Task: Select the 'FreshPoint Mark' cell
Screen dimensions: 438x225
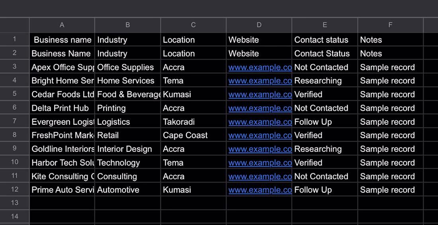Action: point(62,135)
